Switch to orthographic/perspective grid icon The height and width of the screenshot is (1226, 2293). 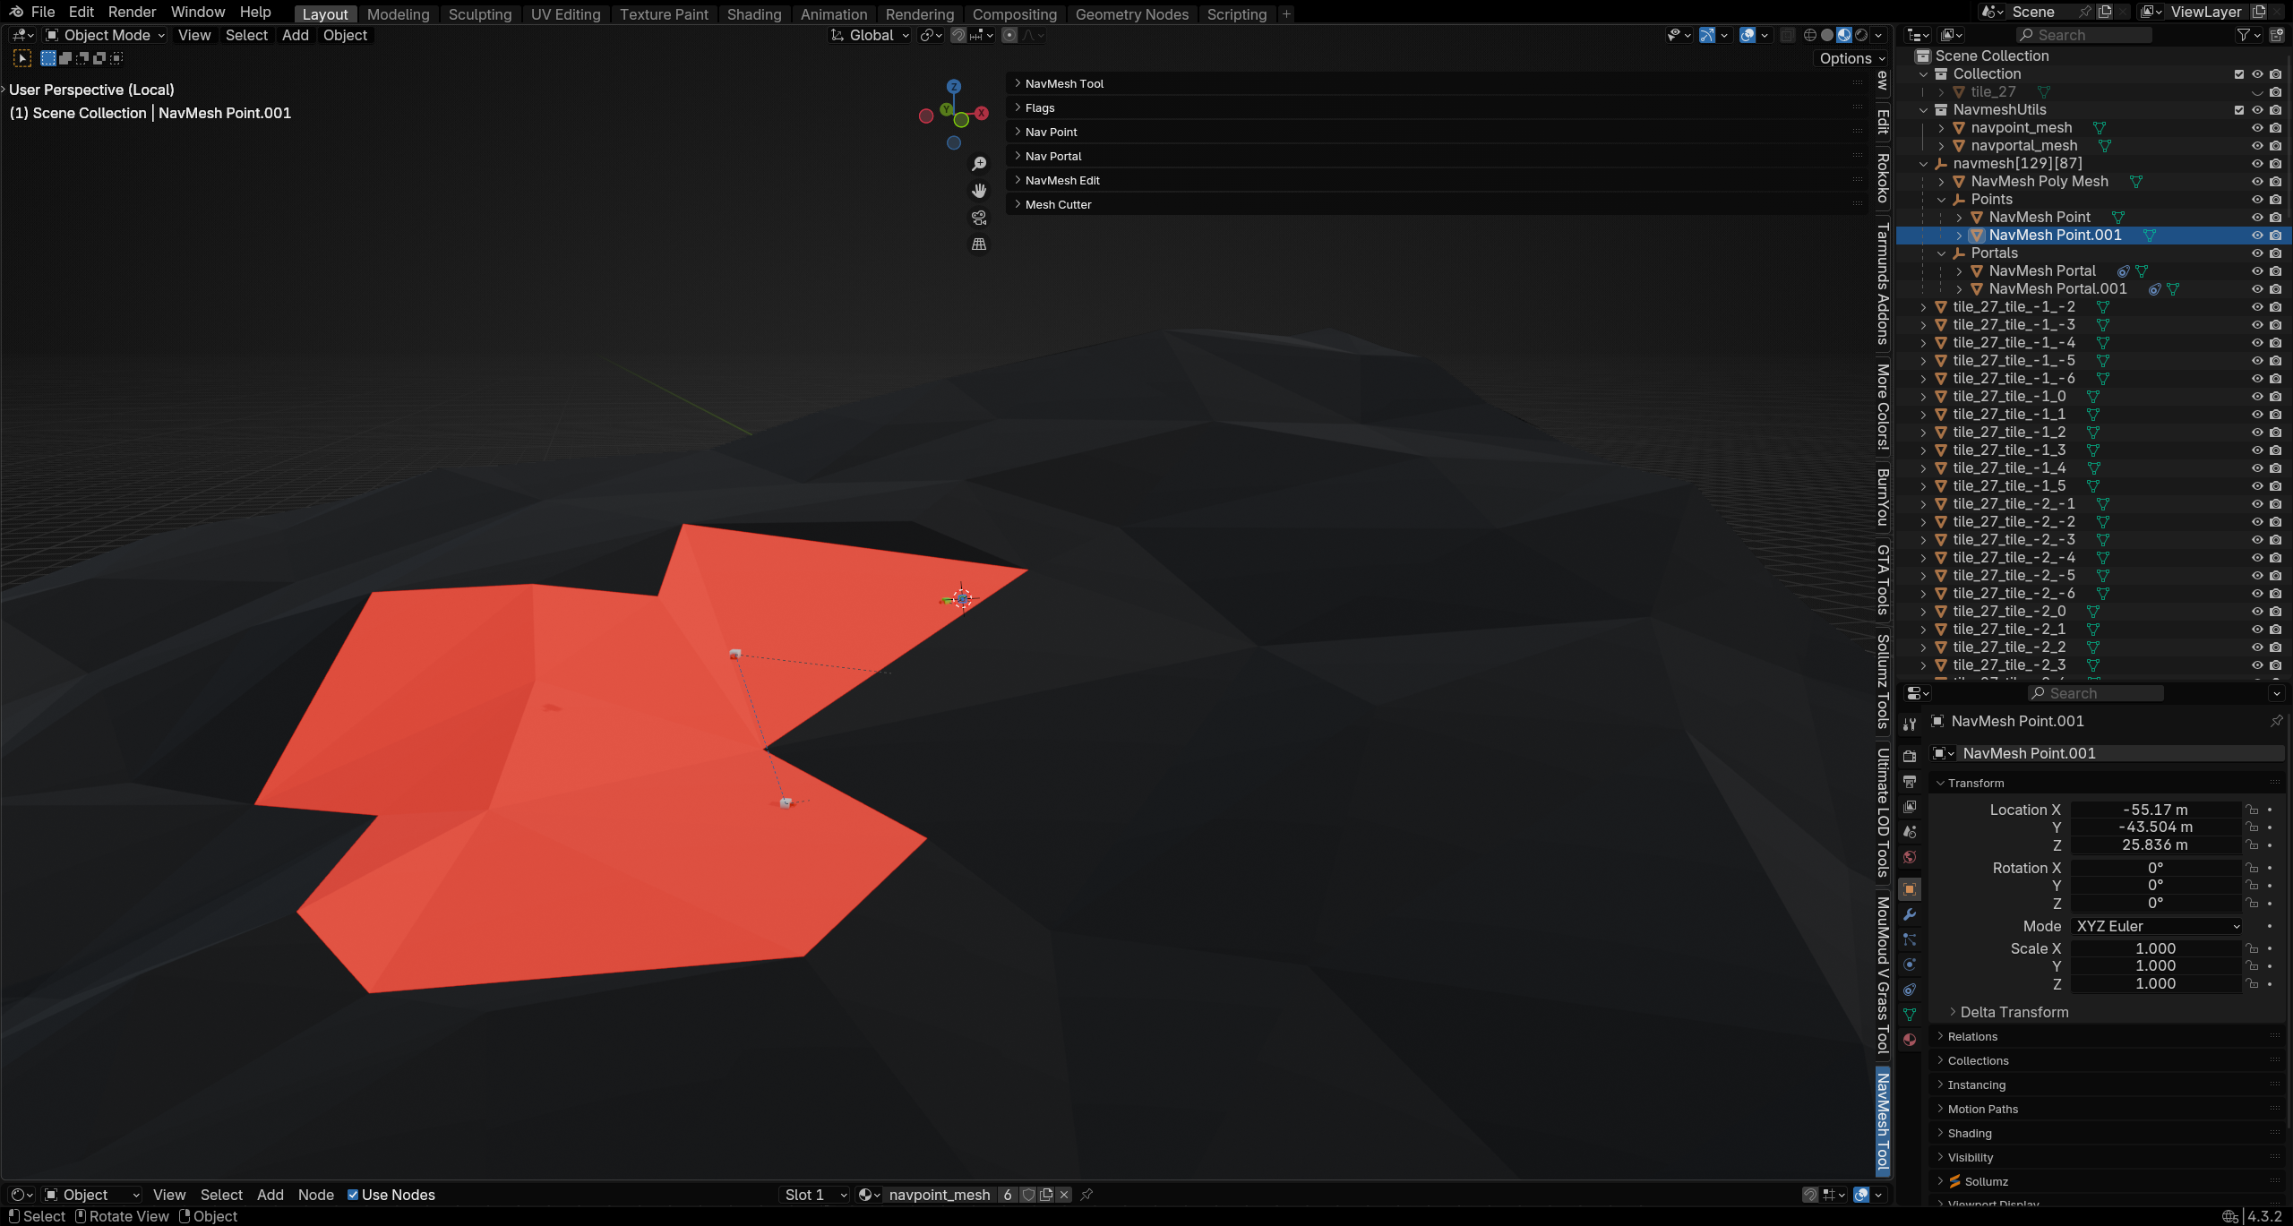point(979,244)
